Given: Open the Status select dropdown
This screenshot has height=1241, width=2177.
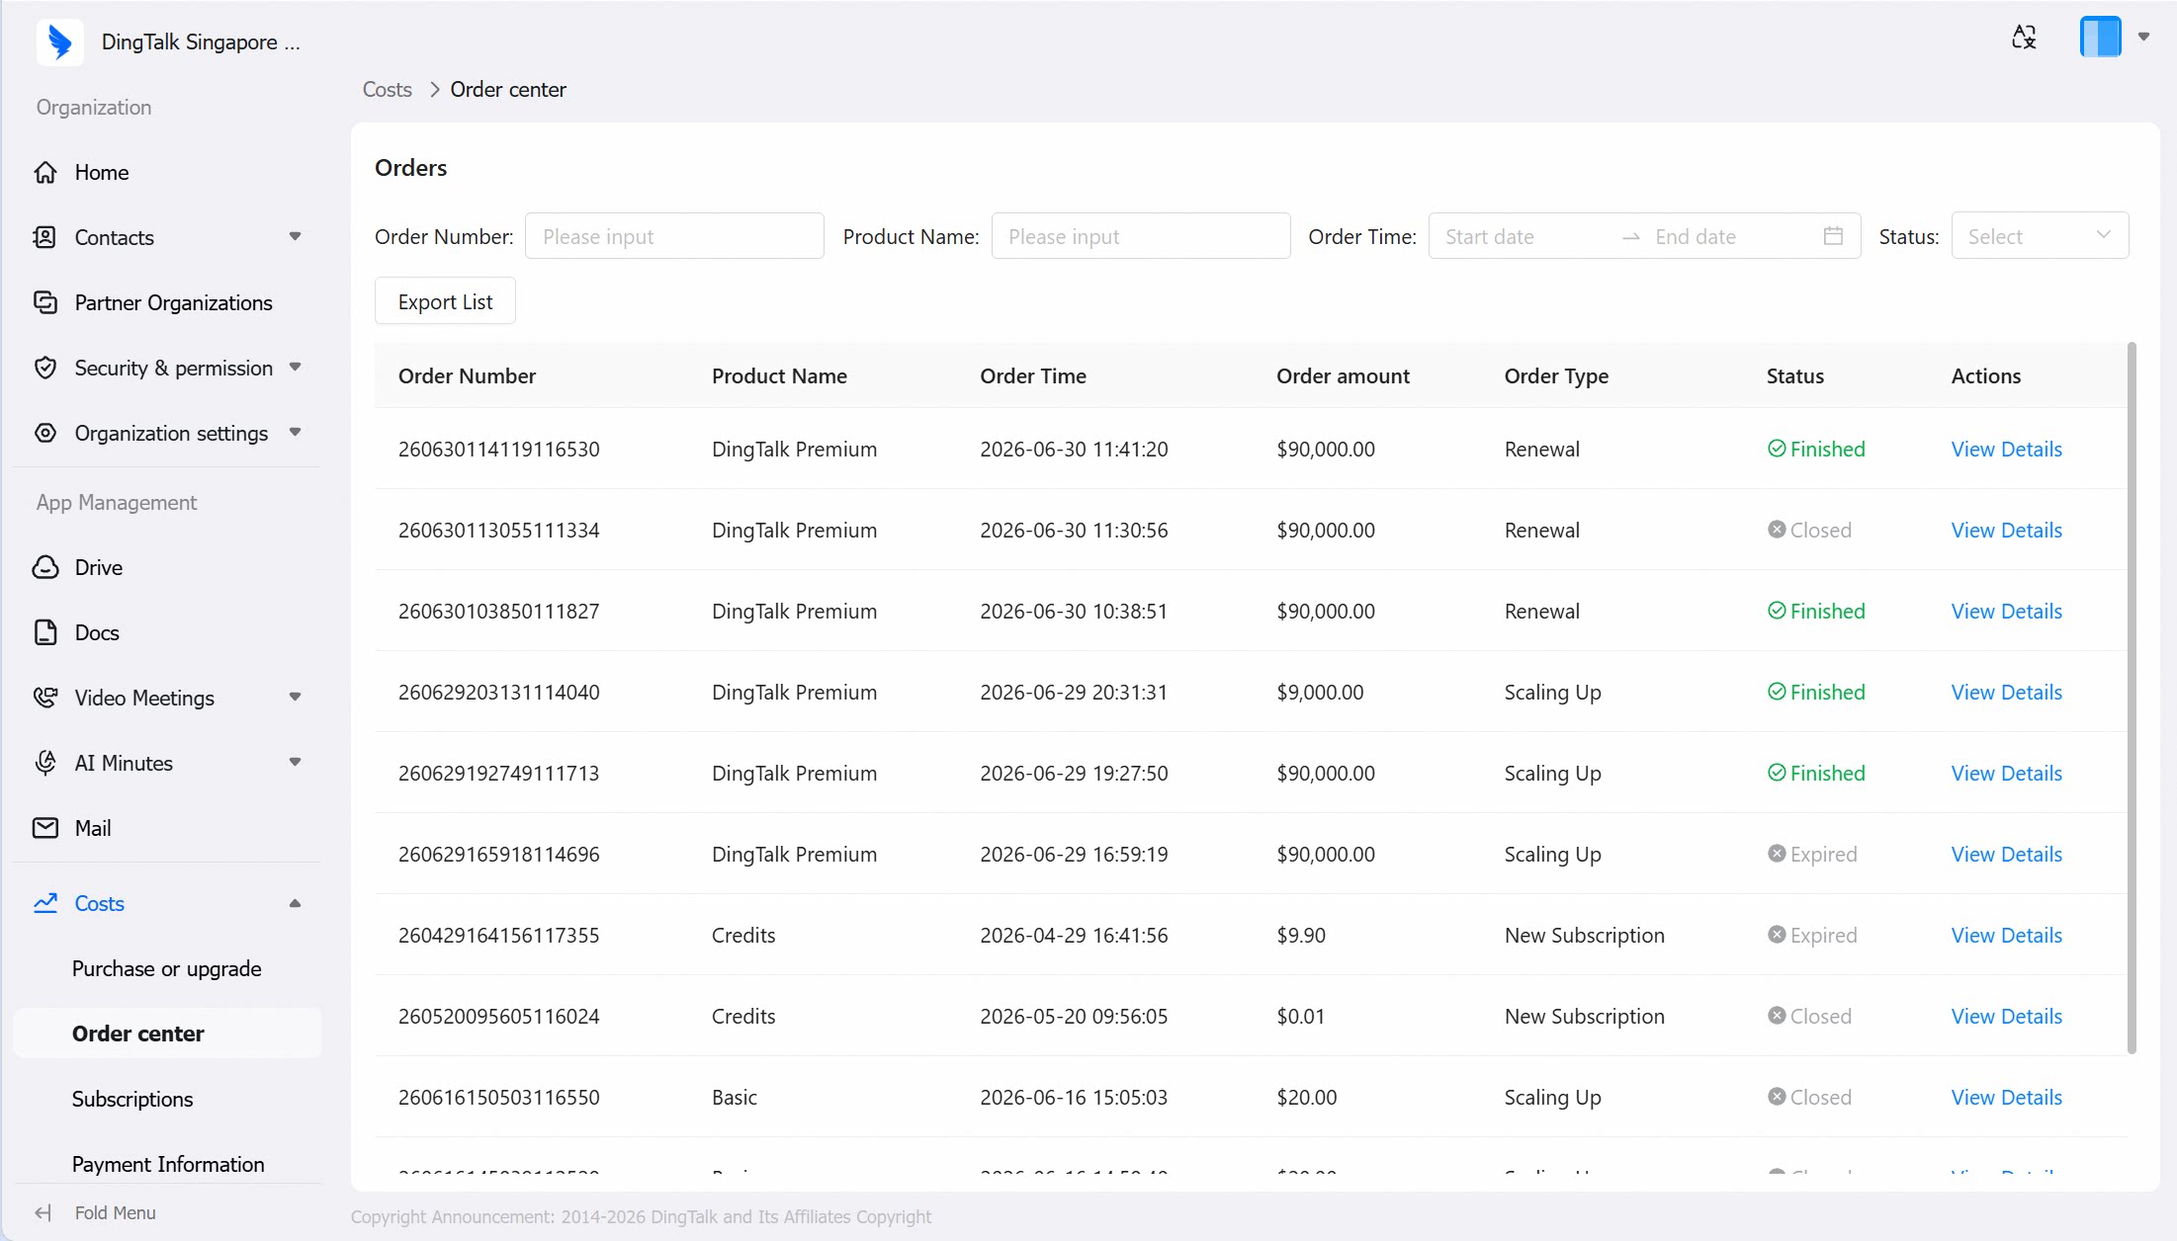Looking at the screenshot, I should pyautogui.click(x=2040, y=236).
